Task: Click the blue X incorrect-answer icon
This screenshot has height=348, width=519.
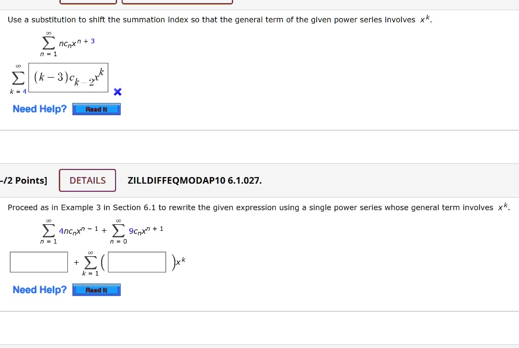Action: (117, 92)
